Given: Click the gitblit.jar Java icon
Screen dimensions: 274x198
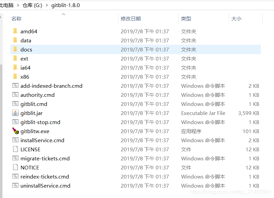Looking at the screenshot, I should tap(15, 113).
